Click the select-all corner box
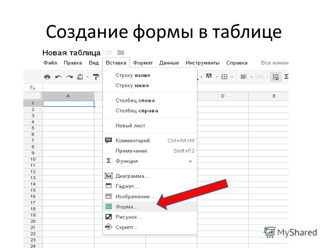Screen dimensions: 330x248 point(33,96)
